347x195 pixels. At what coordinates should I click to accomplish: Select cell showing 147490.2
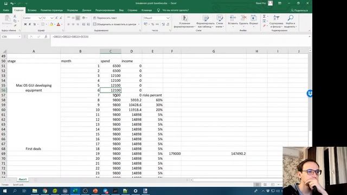tap(214, 153)
